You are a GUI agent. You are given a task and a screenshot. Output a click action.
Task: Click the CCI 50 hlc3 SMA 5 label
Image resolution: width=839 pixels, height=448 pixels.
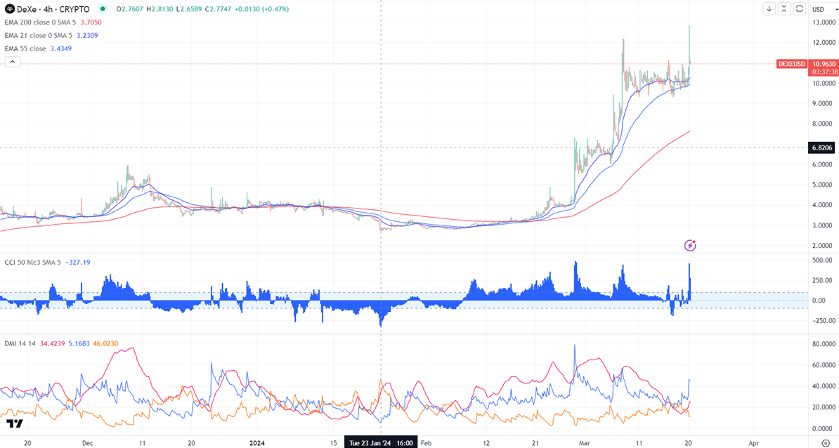click(32, 263)
